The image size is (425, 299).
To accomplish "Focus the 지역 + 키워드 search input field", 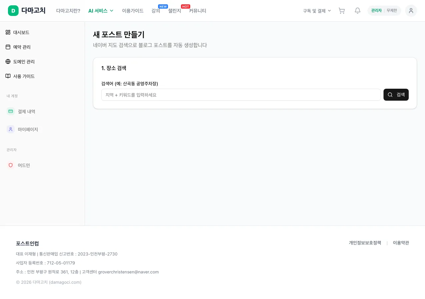I will pyautogui.click(x=241, y=95).
